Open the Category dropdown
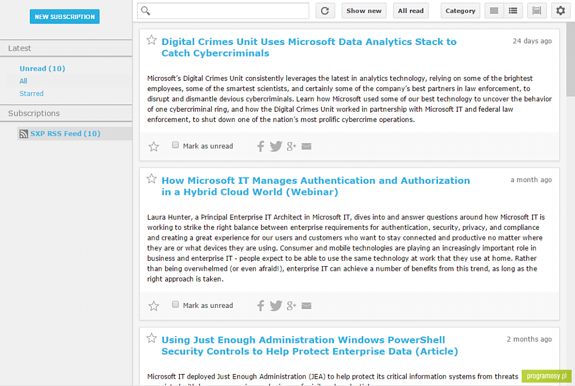The height and width of the screenshot is (386, 575). [x=460, y=11]
